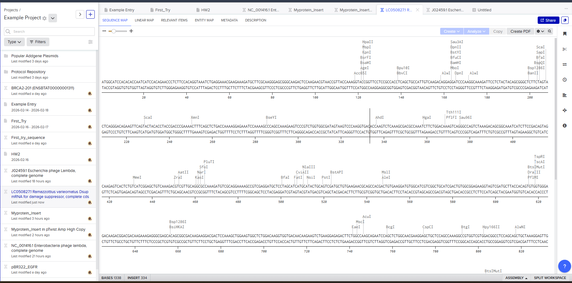Open the information icon panel
Viewport: 572px width, 283px height.
[564, 126]
